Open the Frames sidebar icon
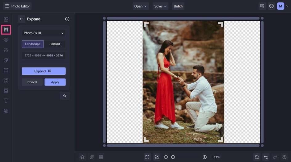Viewport: 291px width, 162px height. point(6,70)
